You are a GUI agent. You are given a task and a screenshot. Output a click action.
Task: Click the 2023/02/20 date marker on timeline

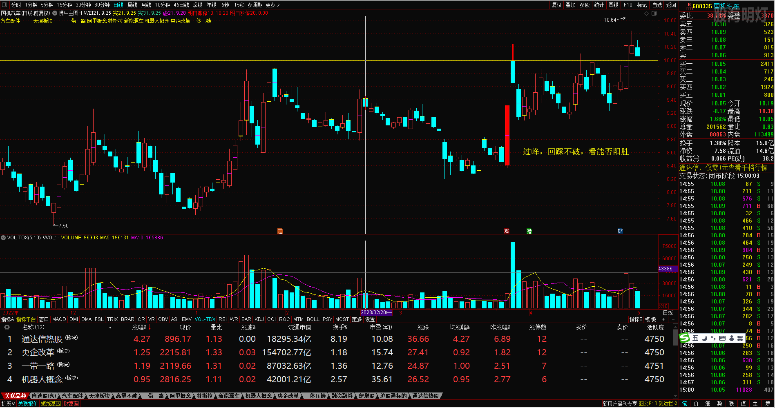click(376, 312)
